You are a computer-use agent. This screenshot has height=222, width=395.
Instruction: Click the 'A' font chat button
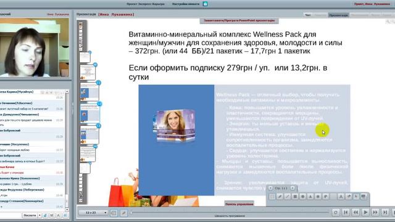click(59, 215)
